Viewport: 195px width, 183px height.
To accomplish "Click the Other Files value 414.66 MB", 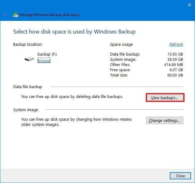I will [173, 65].
